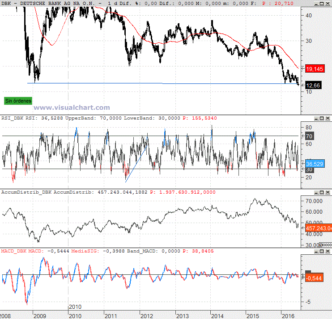
Task: Click the 'UpperBand: 70,0000' header text
Action: coord(94,118)
